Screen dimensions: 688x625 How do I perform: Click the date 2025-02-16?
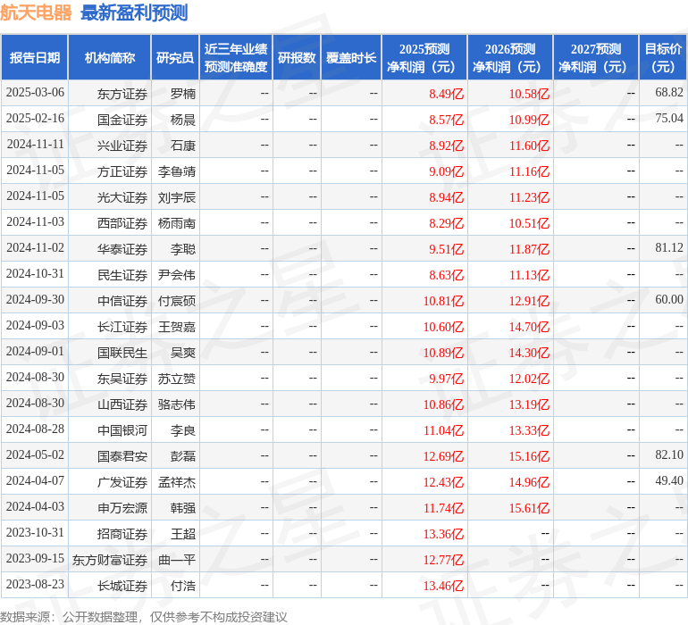(35, 118)
